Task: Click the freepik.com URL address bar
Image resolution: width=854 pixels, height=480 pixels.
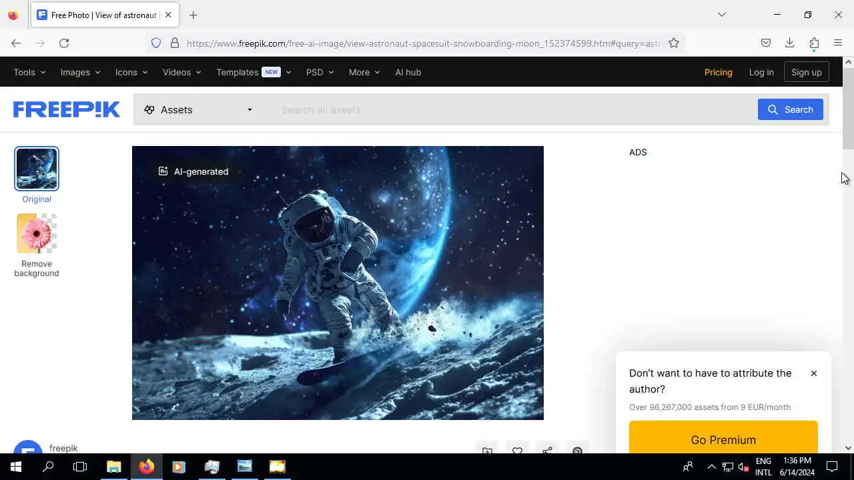Action: pos(423,43)
